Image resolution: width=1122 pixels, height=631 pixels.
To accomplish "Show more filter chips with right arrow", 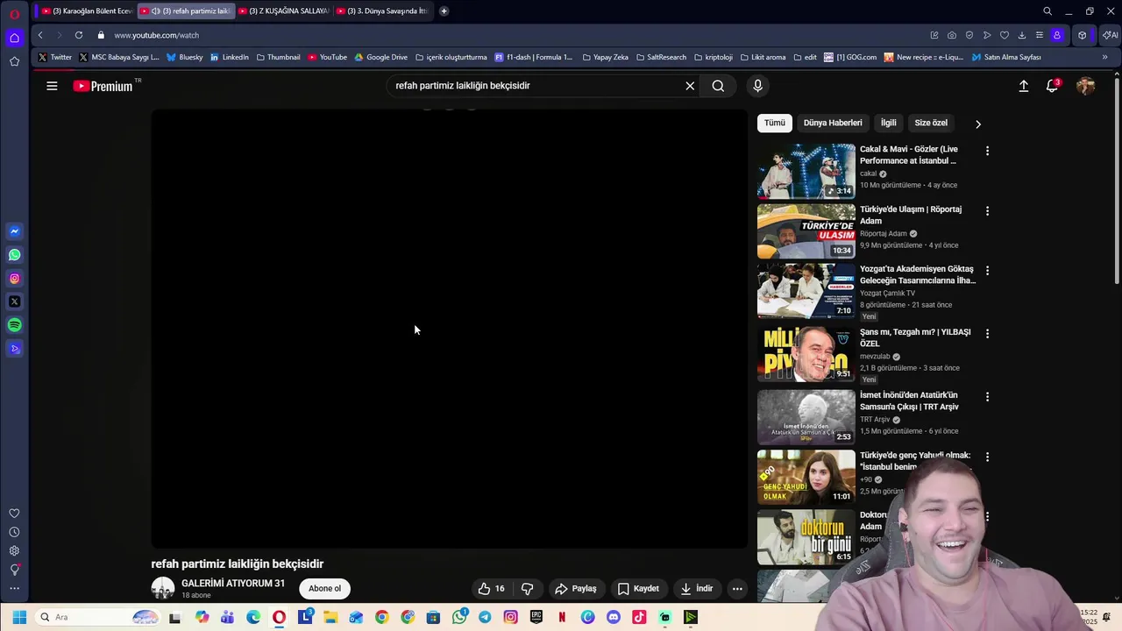I will click(978, 124).
